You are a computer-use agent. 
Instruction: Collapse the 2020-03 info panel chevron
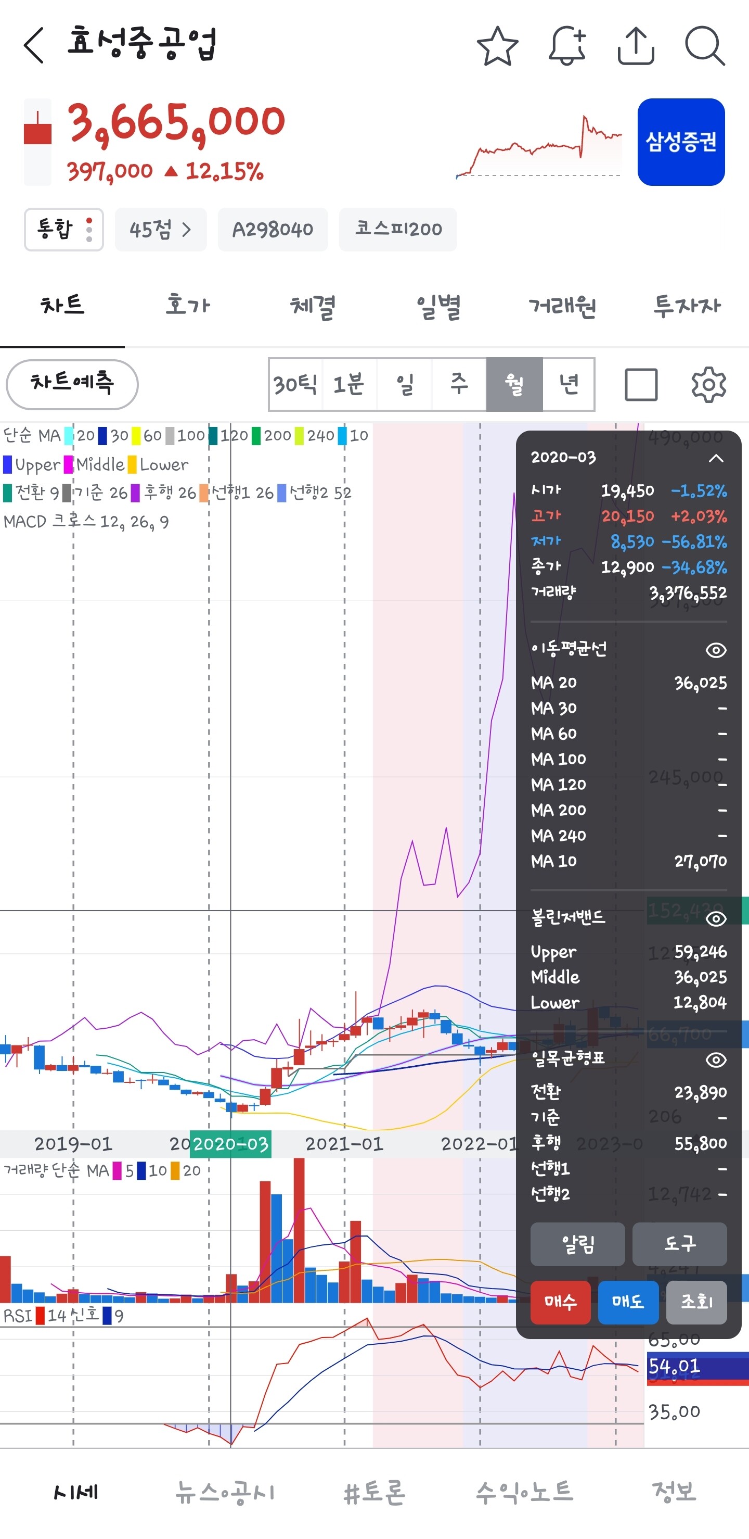coord(716,458)
